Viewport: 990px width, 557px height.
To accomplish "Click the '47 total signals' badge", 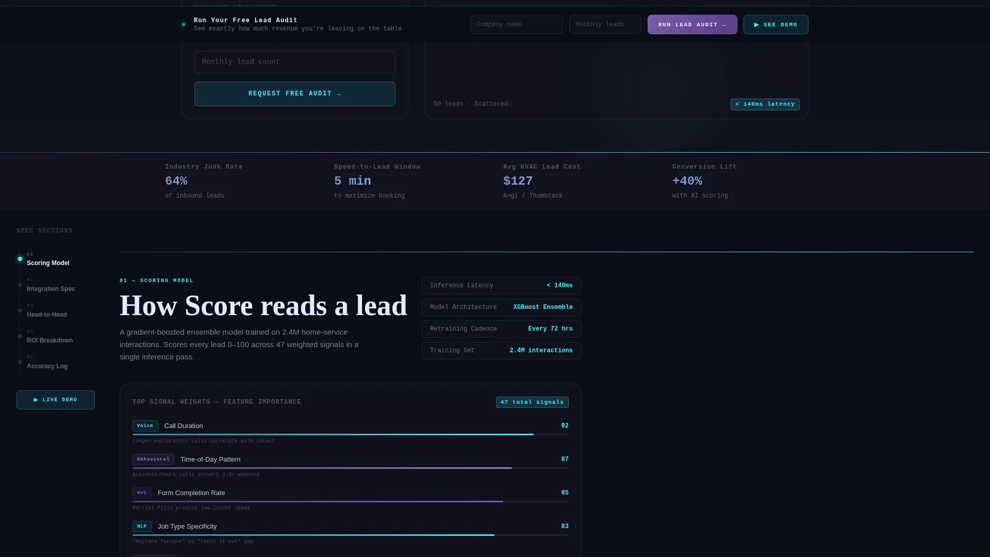I will pyautogui.click(x=532, y=402).
